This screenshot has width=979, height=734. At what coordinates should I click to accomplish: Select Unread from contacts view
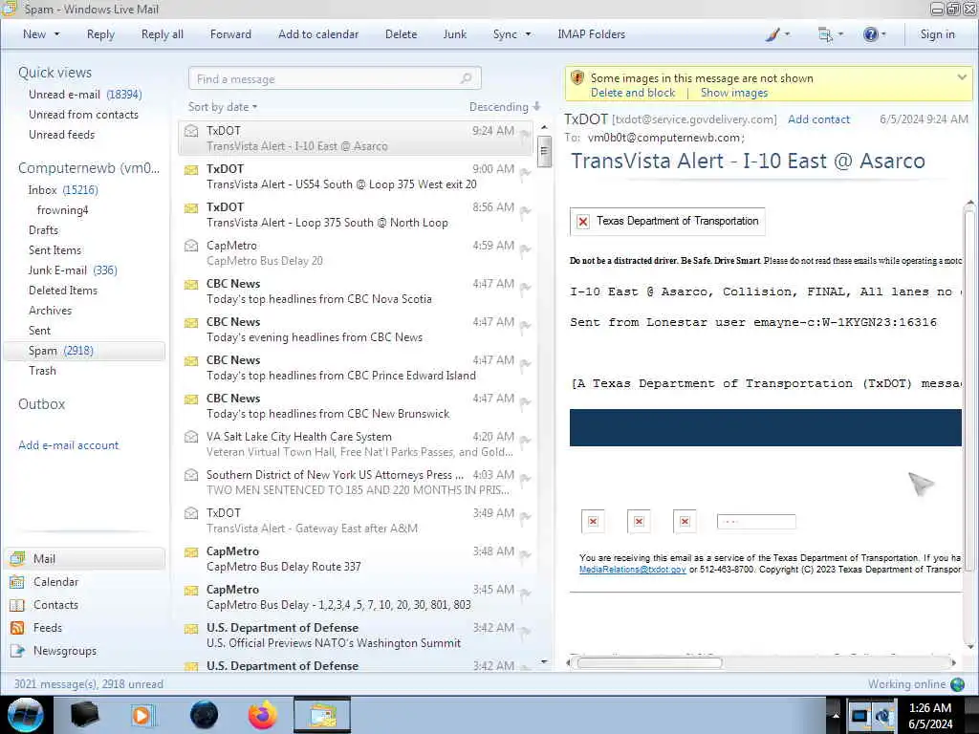(x=83, y=115)
